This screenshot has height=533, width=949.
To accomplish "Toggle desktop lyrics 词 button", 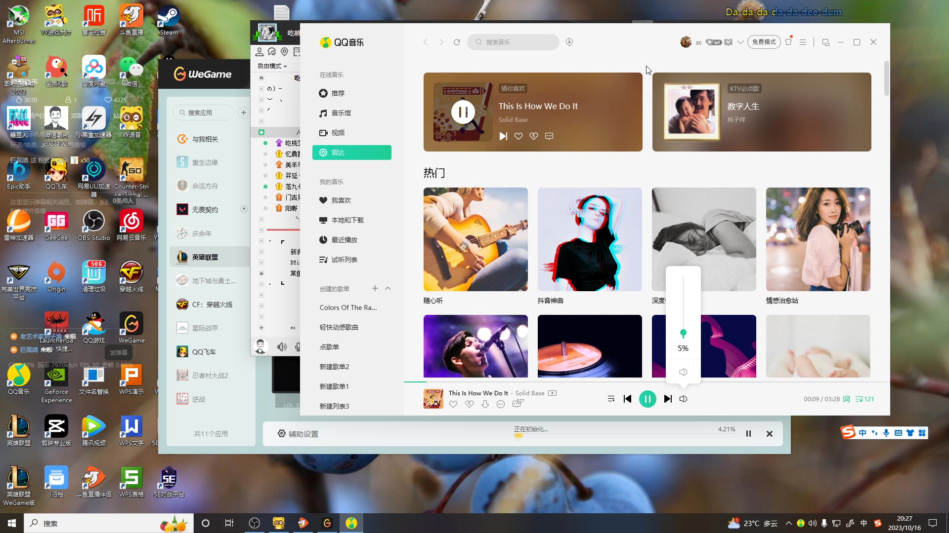I will pos(846,399).
